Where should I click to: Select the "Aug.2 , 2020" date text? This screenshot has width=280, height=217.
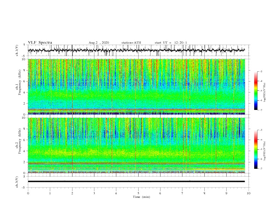tap(99, 43)
